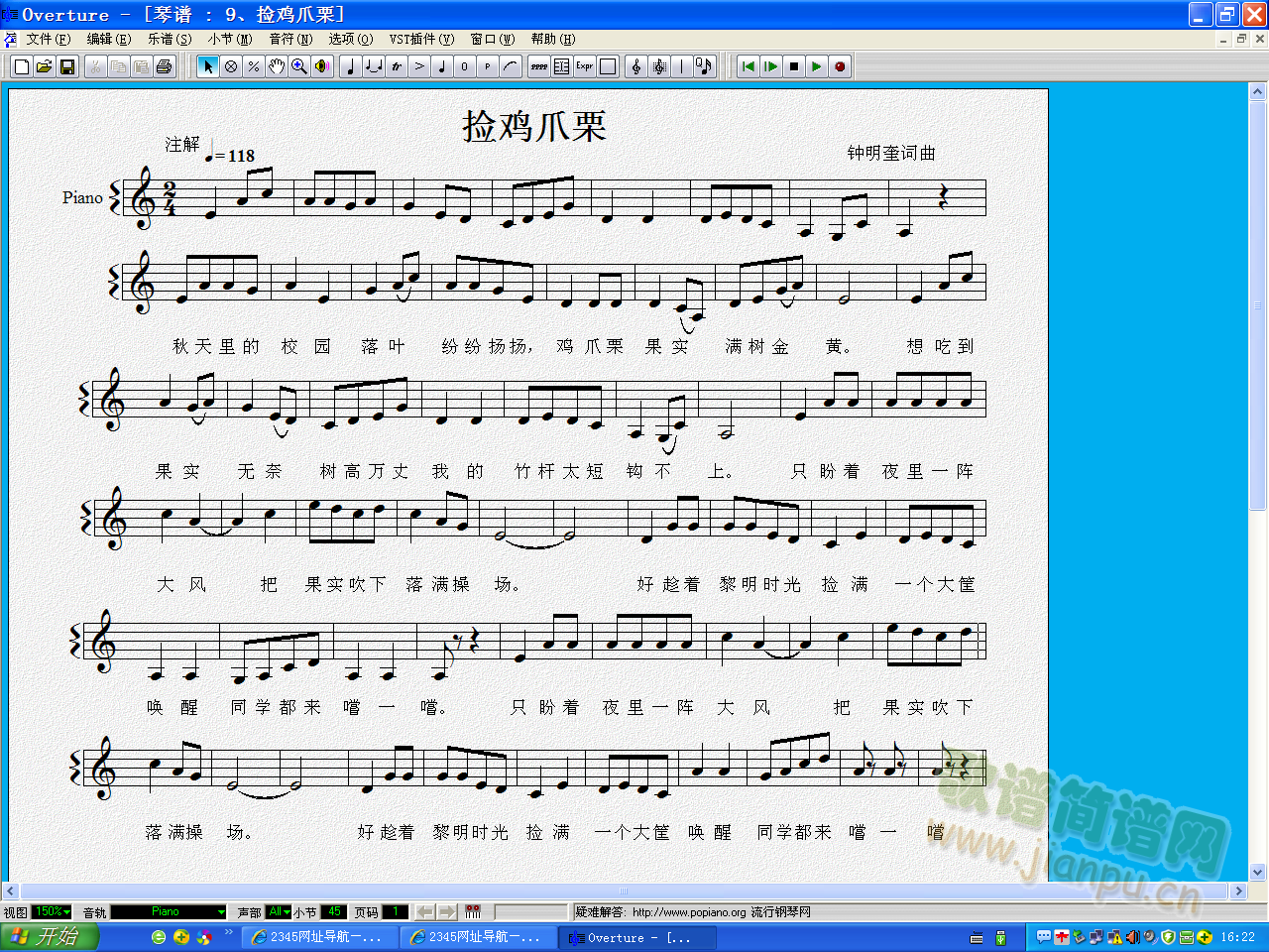Open the trill ornaments palette
1269x952 pixels.
[x=397, y=66]
